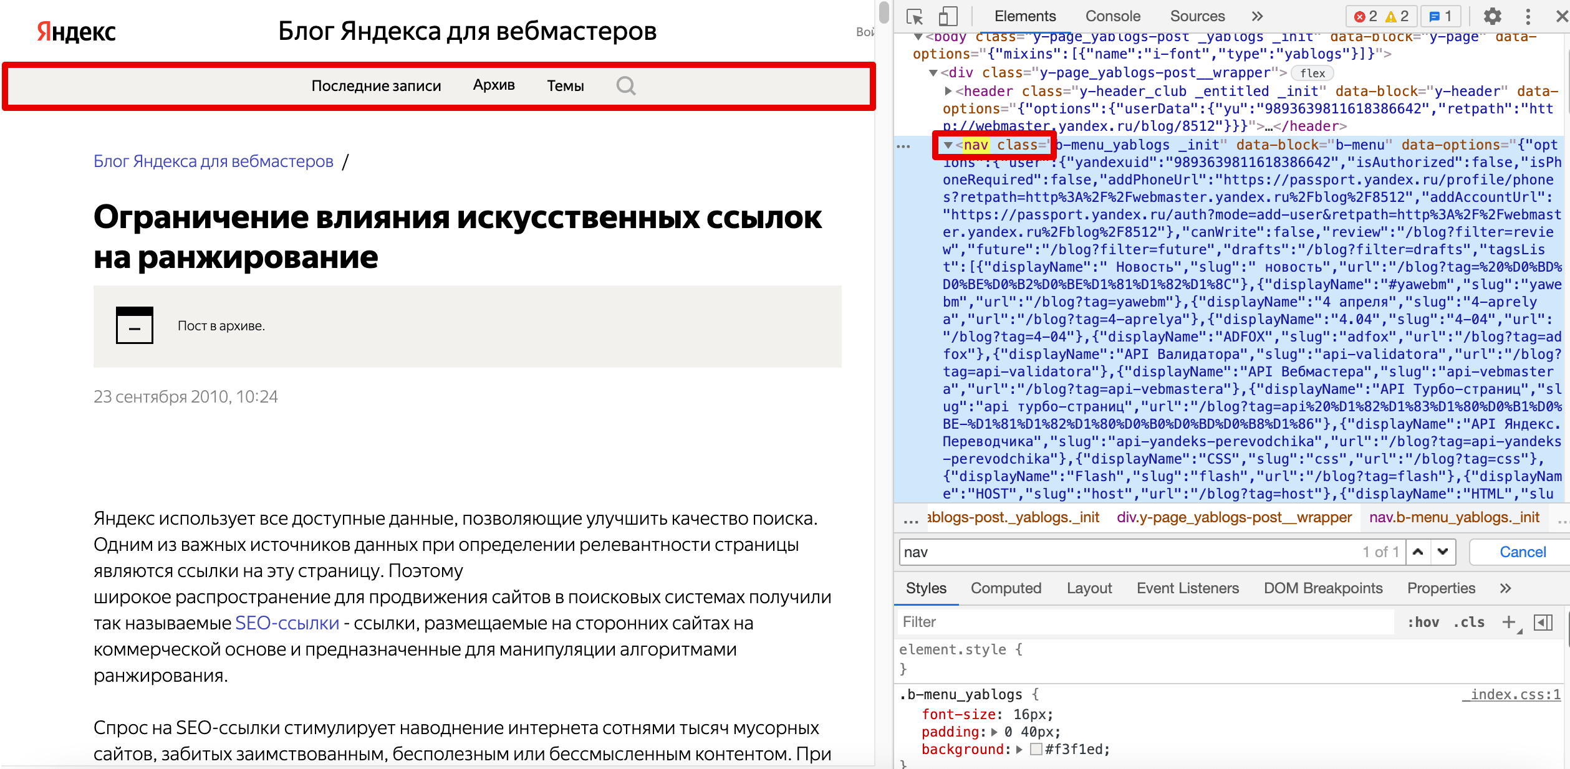Go to next search result arrow

[x=1443, y=552]
